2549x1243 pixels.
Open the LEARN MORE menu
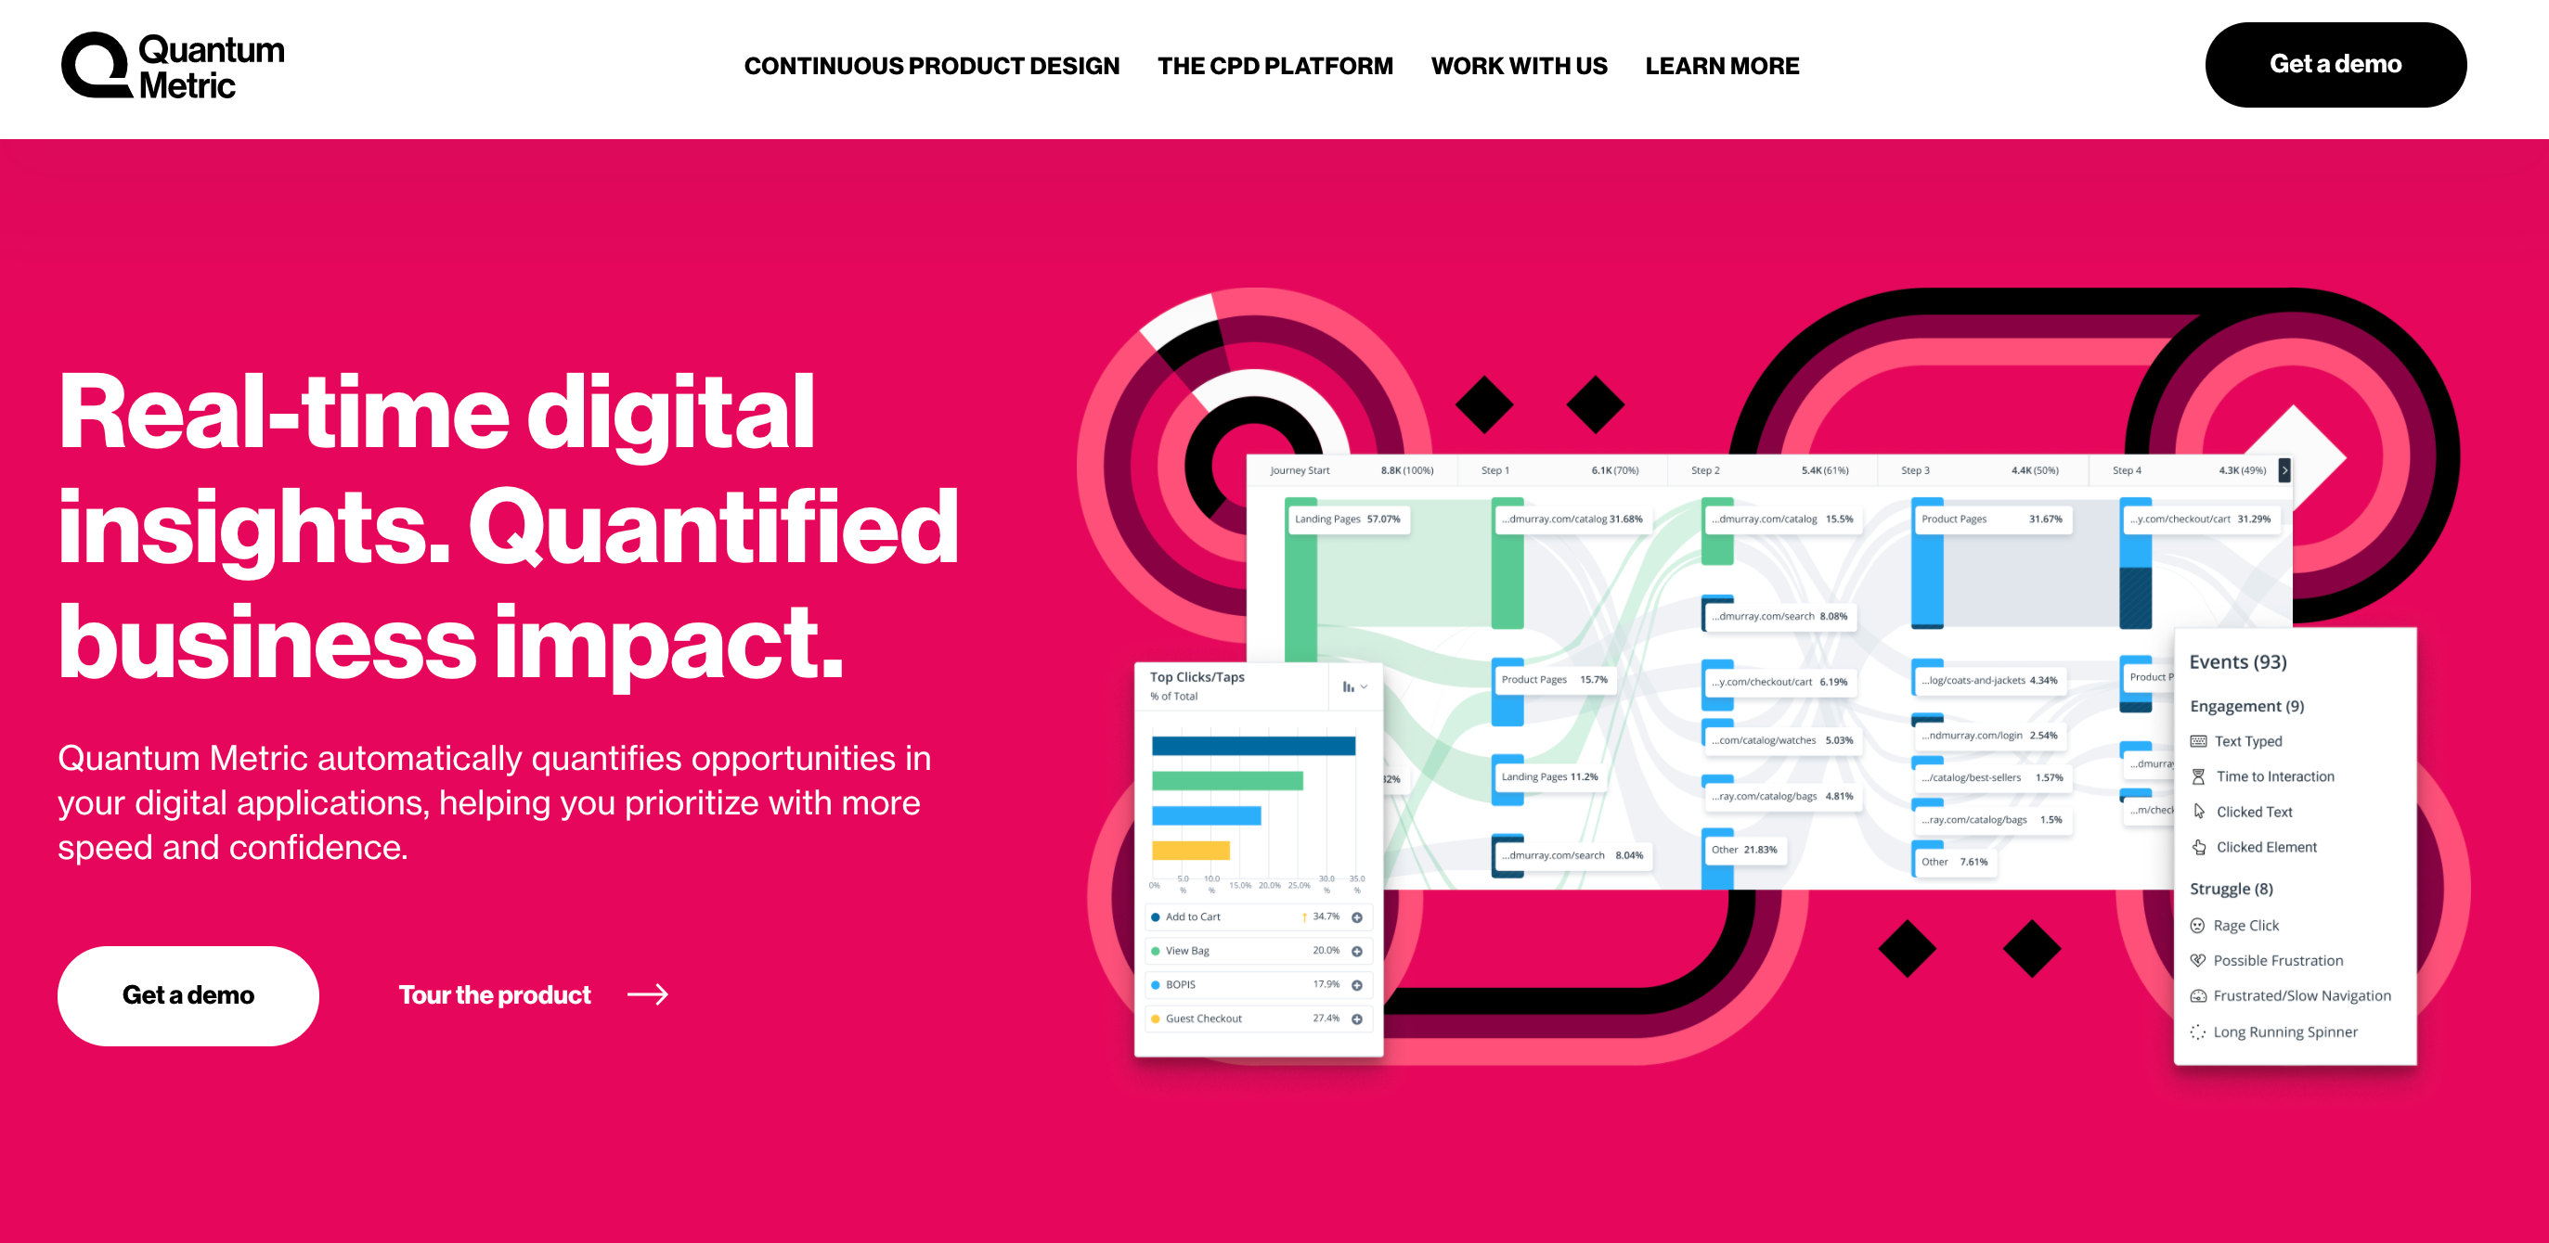tap(1723, 65)
